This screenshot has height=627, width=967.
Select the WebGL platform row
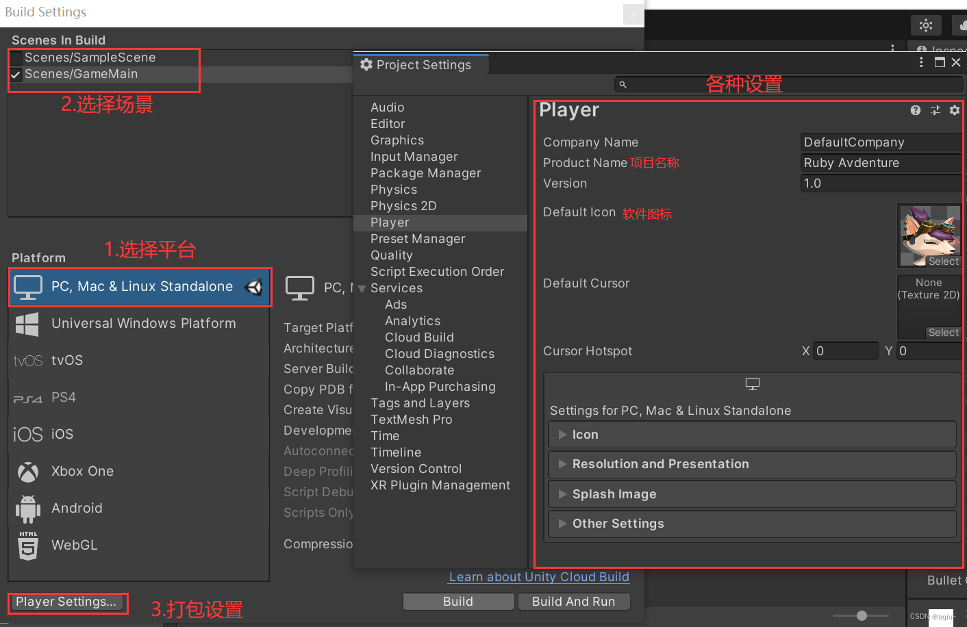[139, 546]
